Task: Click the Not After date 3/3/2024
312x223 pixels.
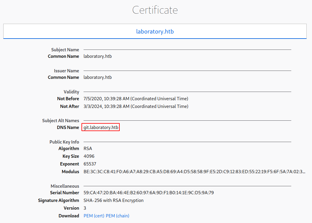Action: click(136, 106)
